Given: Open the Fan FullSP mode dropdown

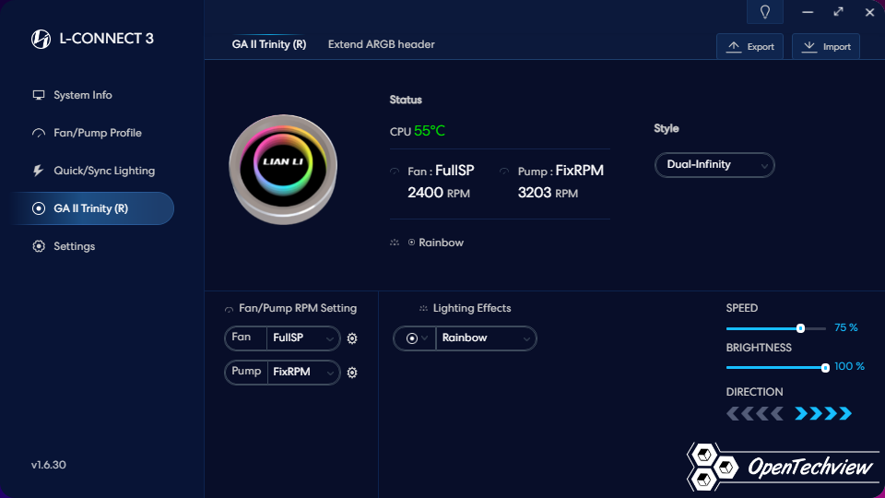Looking at the screenshot, I should (x=303, y=338).
